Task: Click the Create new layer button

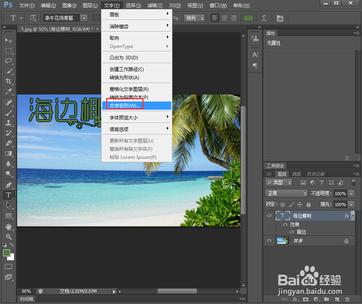Action: (337, 299)
